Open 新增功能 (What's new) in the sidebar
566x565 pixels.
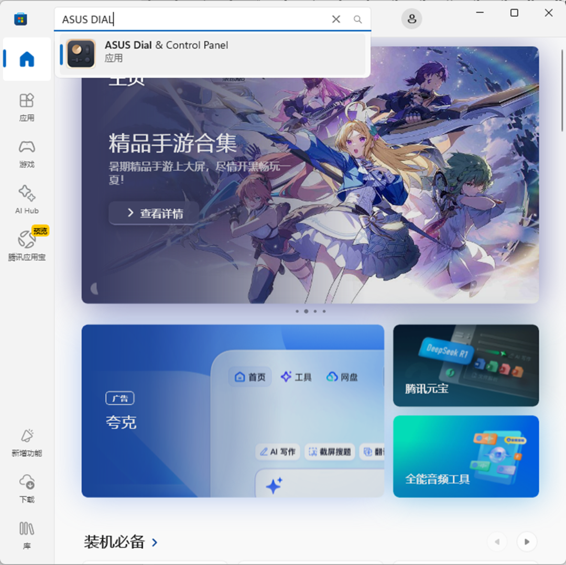27,442
